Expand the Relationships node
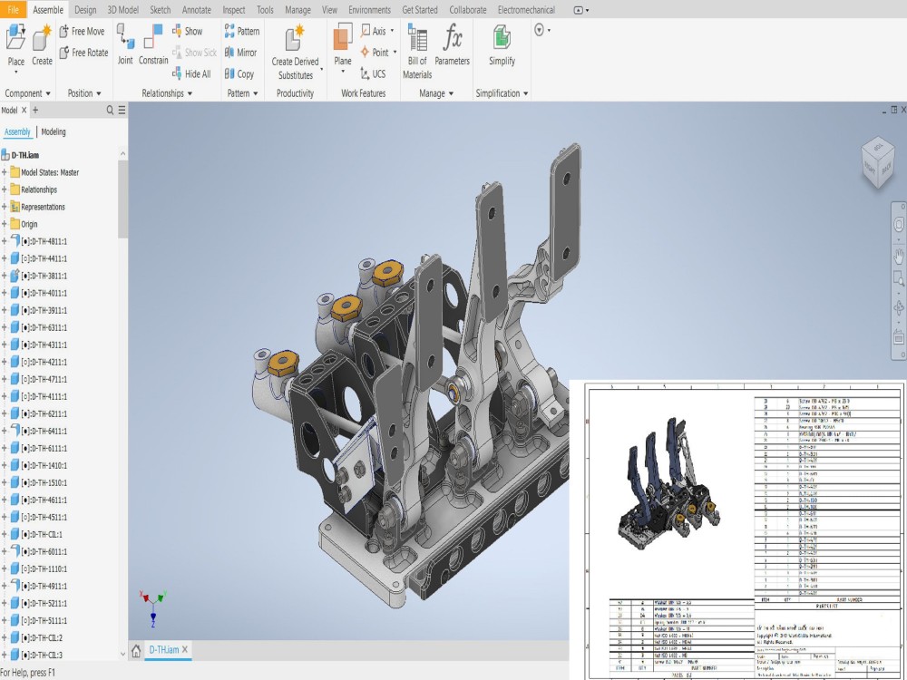Image resolution: width=907 pixels, height=680 pixels. tap(7, 189)
